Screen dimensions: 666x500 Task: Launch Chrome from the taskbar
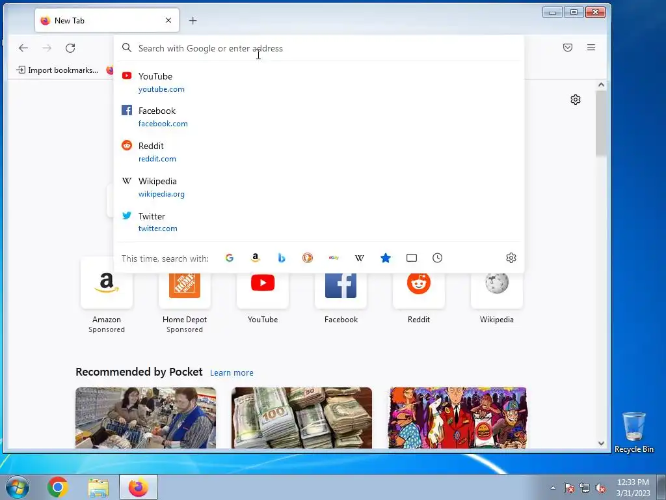coord(58,487)
